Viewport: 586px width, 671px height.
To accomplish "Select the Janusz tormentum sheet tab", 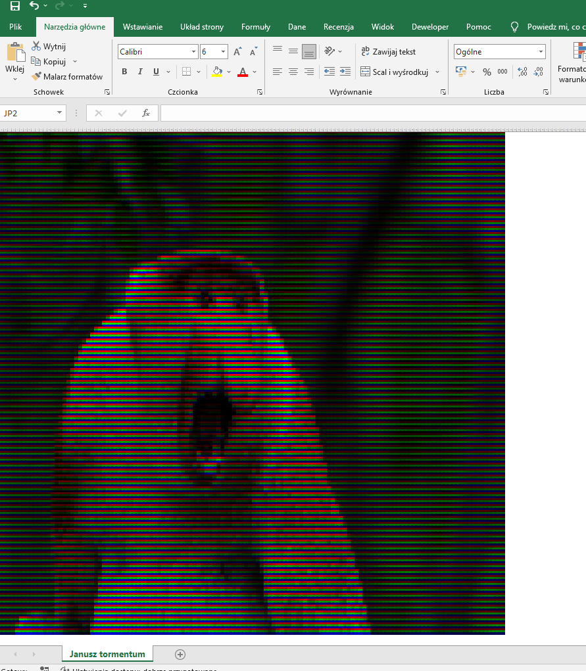I will [107, 654].
